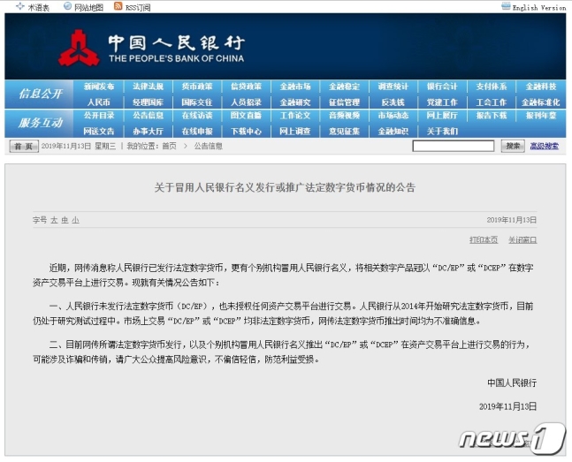The width and height of the screenshot is (572, 462).
Task: Open 金融市场 navigation item
Action: (295, 87)
